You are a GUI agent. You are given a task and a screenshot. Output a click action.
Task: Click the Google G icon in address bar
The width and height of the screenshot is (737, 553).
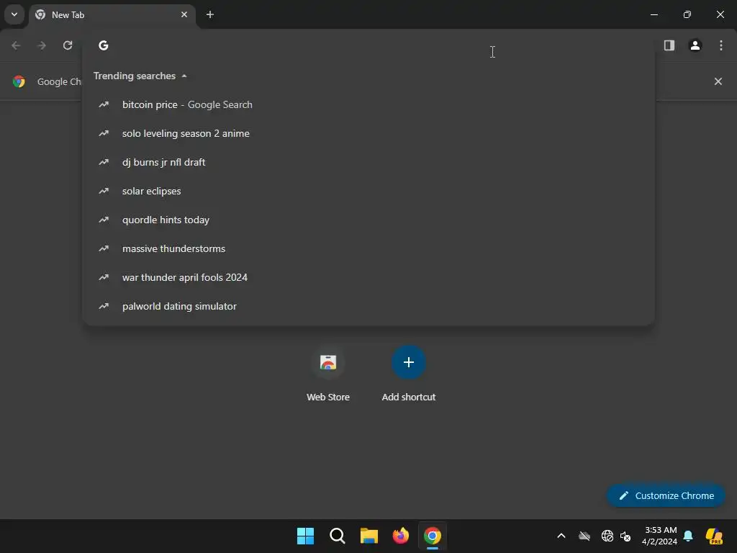104,45
